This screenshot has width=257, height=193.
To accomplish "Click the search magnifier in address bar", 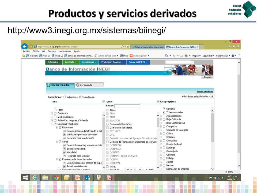I will point(122,47).
